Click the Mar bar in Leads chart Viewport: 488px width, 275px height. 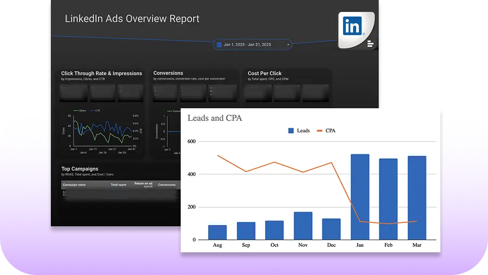coord(417,198)
